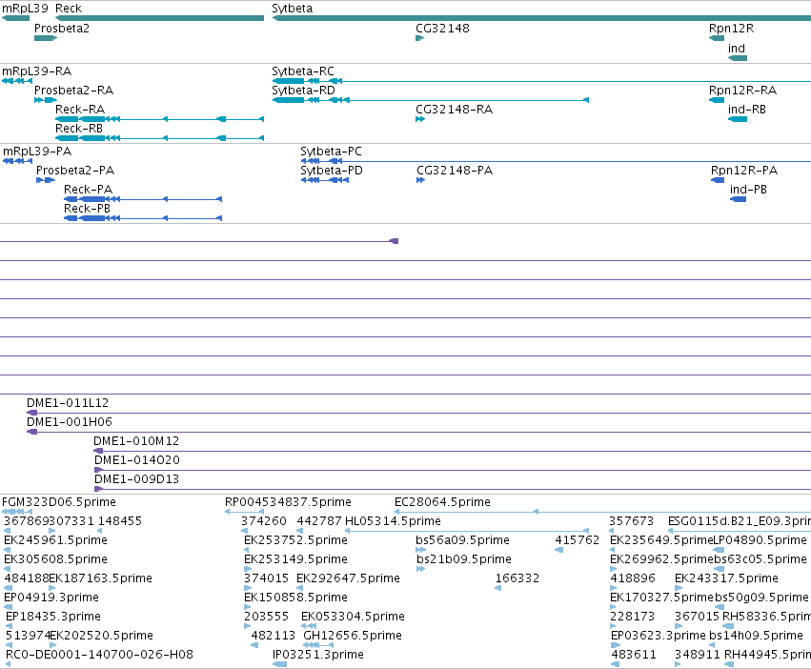This screenshot has width=811, height=669.
Task: Select feature 415762
Action: 578,540
